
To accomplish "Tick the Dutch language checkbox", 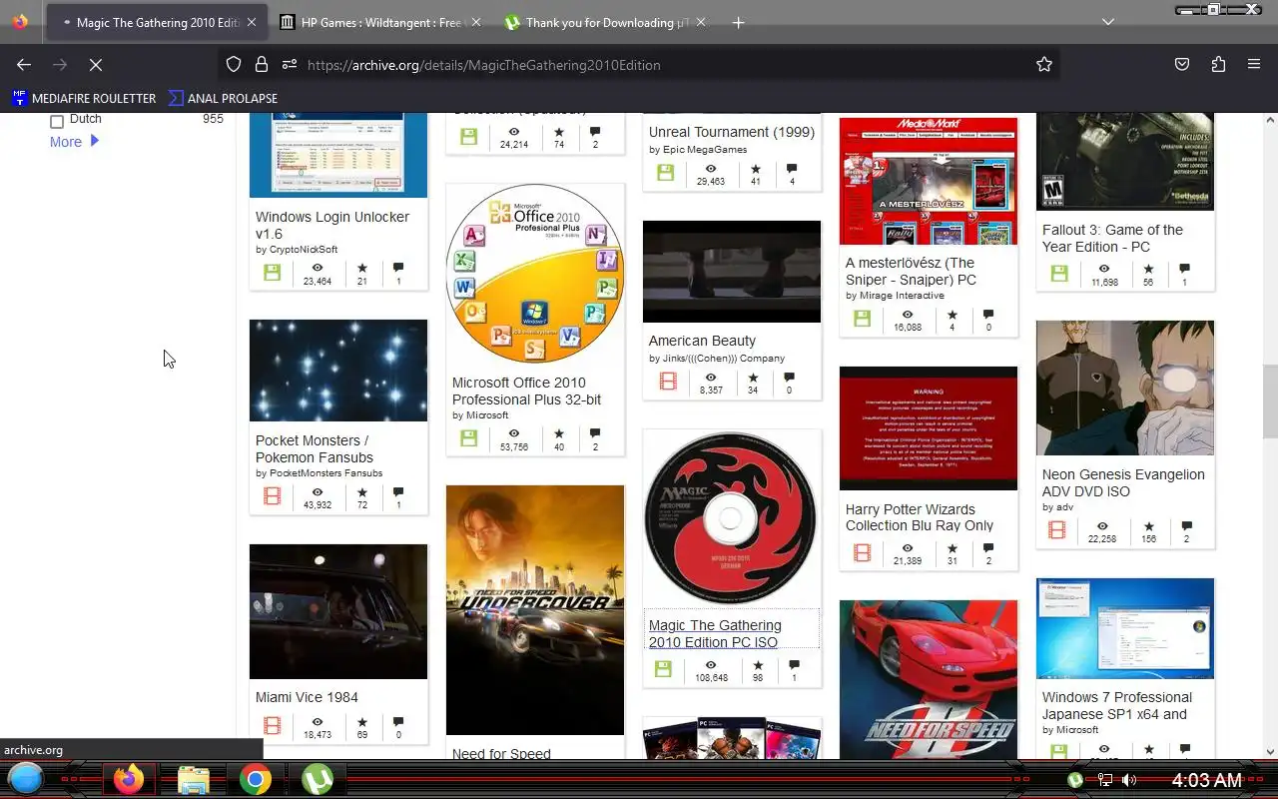I will pos(57,121).
